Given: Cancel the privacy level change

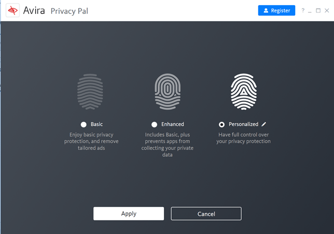Looking at the screenshot, I should 206,214.
